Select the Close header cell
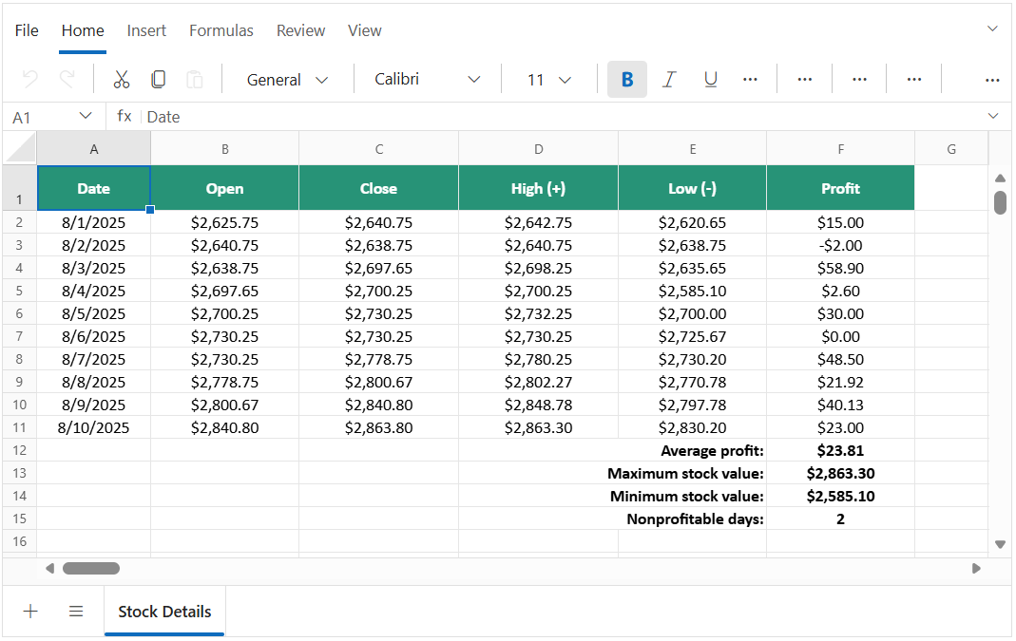Screen dimensions: 1016x641 tap(378, 188)
